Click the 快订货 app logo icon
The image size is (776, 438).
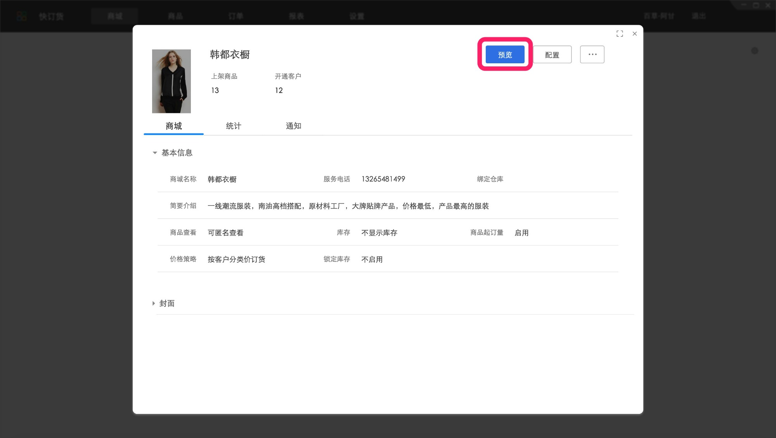[22, 16]
